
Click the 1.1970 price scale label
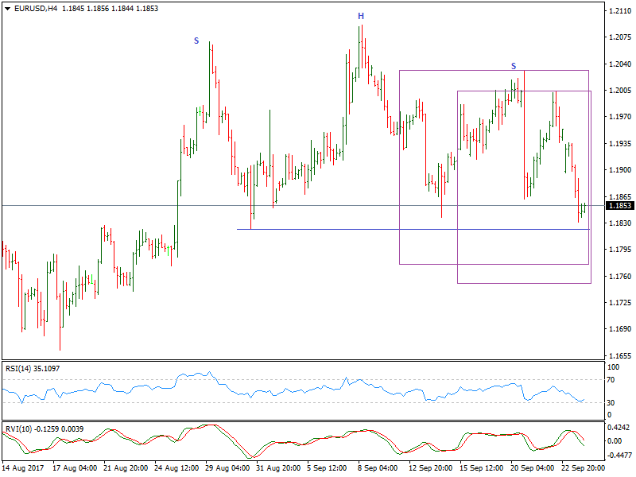(x=620, y=117)
